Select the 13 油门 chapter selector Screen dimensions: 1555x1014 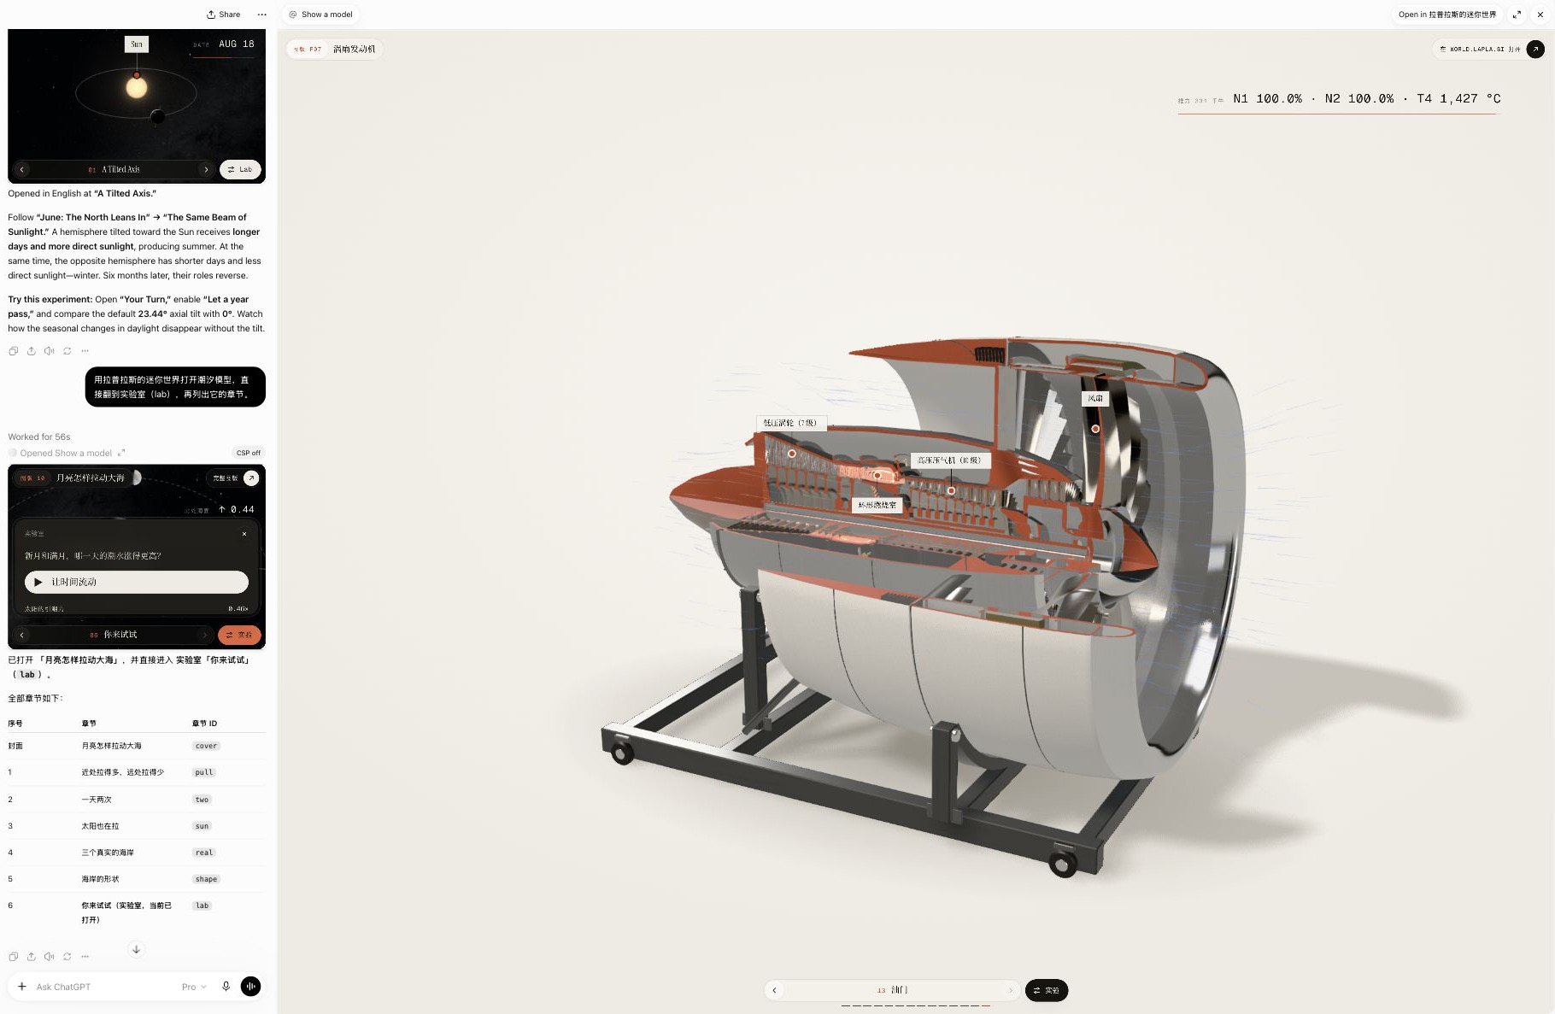(x=892, y=990)
